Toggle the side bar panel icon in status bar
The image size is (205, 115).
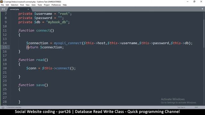3,107
